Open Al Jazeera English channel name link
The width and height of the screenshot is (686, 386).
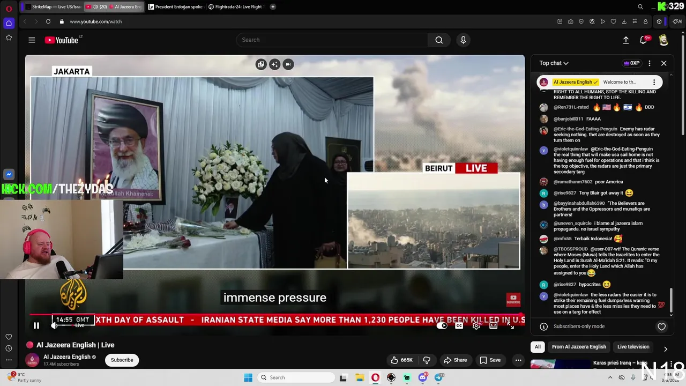coord(67,357)
